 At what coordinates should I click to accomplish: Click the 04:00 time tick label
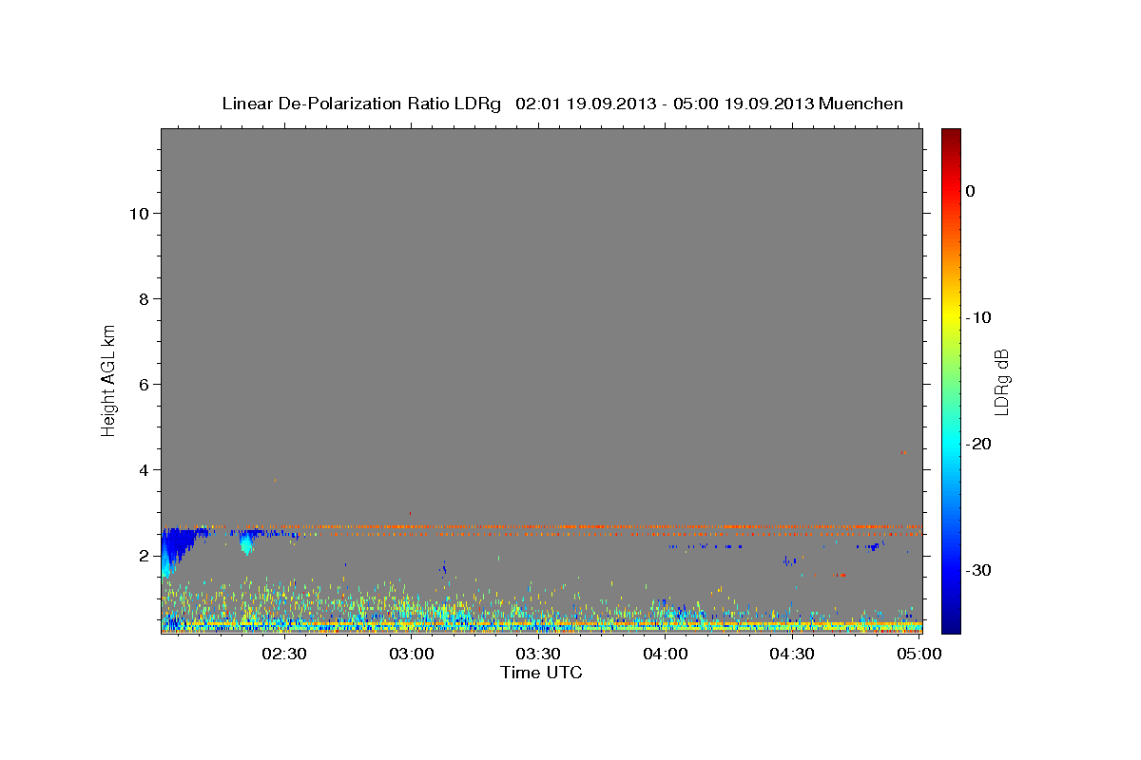666,654
